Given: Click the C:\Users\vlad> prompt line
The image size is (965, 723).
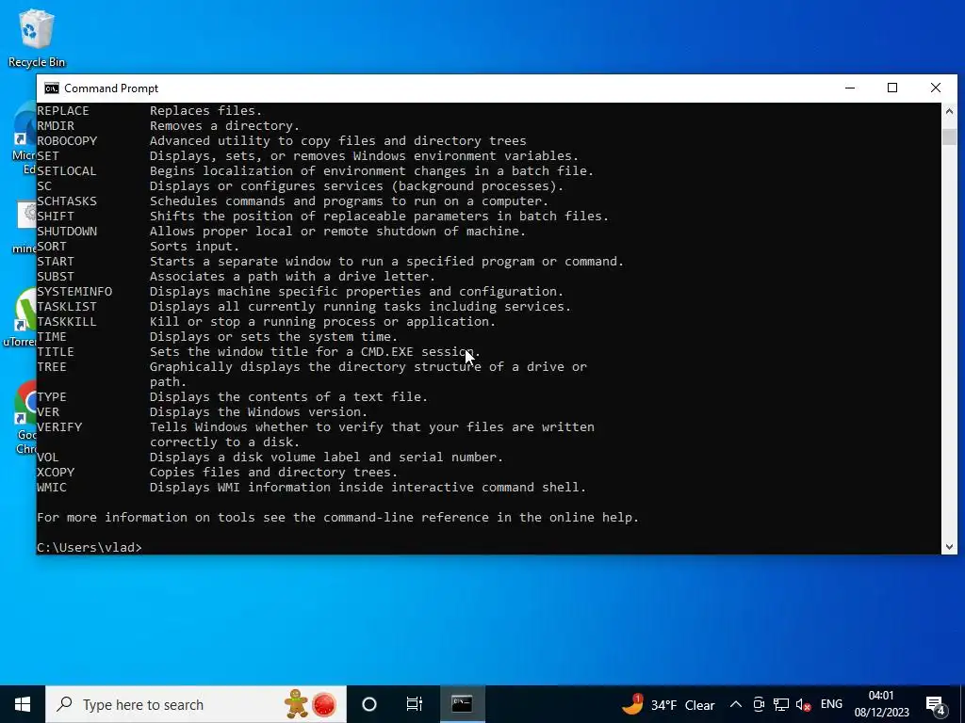Looking at the screenshot, I should [90, 547].
